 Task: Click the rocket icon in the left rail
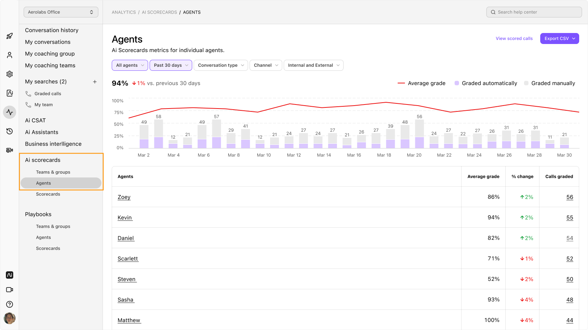(10, 36)
